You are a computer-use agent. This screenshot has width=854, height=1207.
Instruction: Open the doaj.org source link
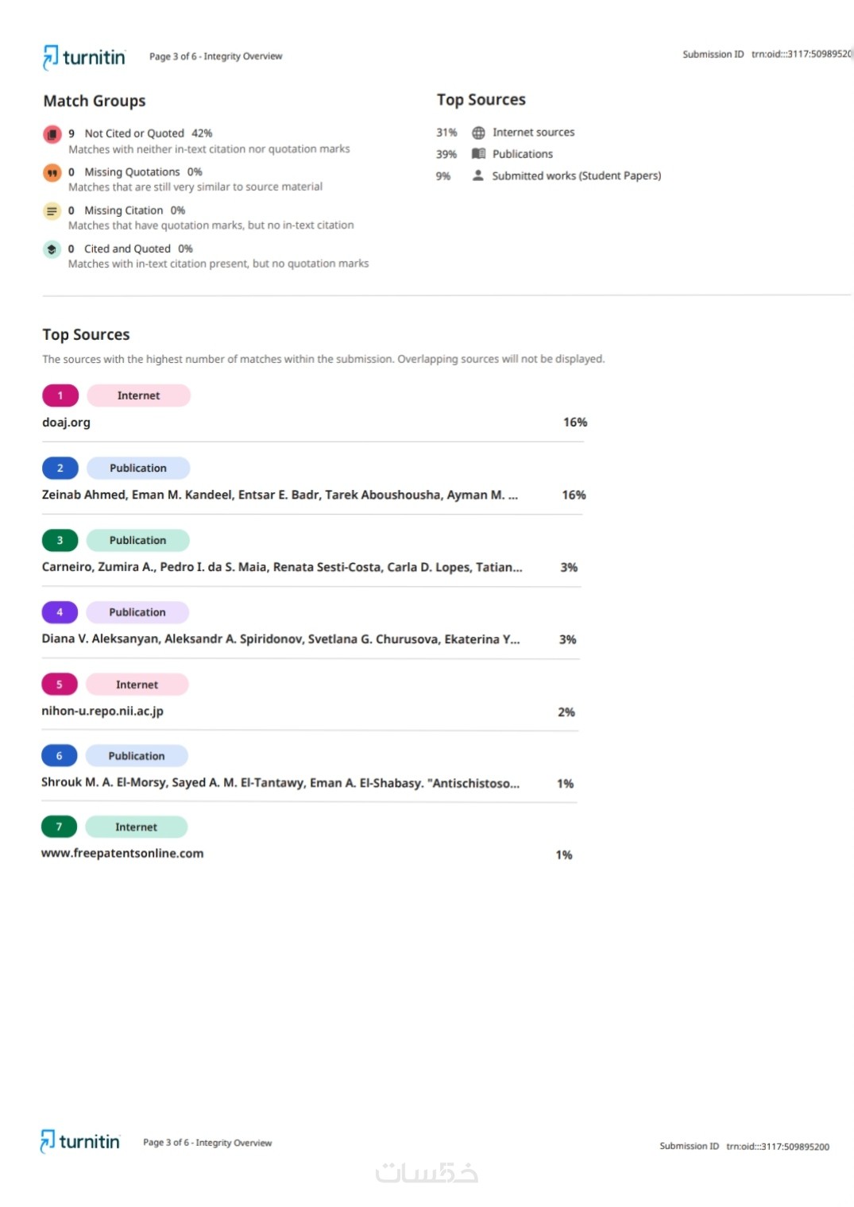pos(67,422)
